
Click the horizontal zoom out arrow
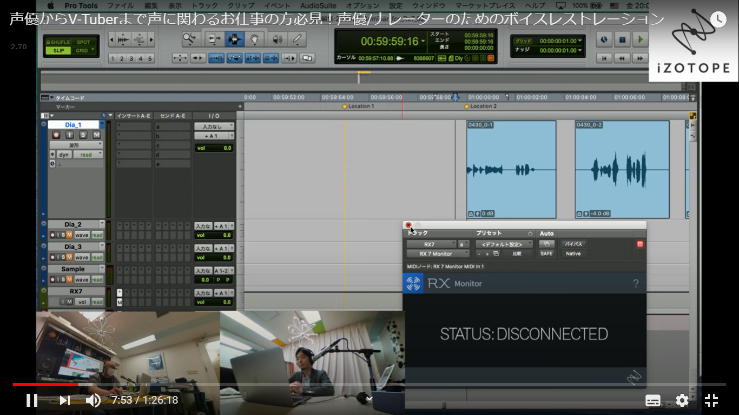point(111,39)
